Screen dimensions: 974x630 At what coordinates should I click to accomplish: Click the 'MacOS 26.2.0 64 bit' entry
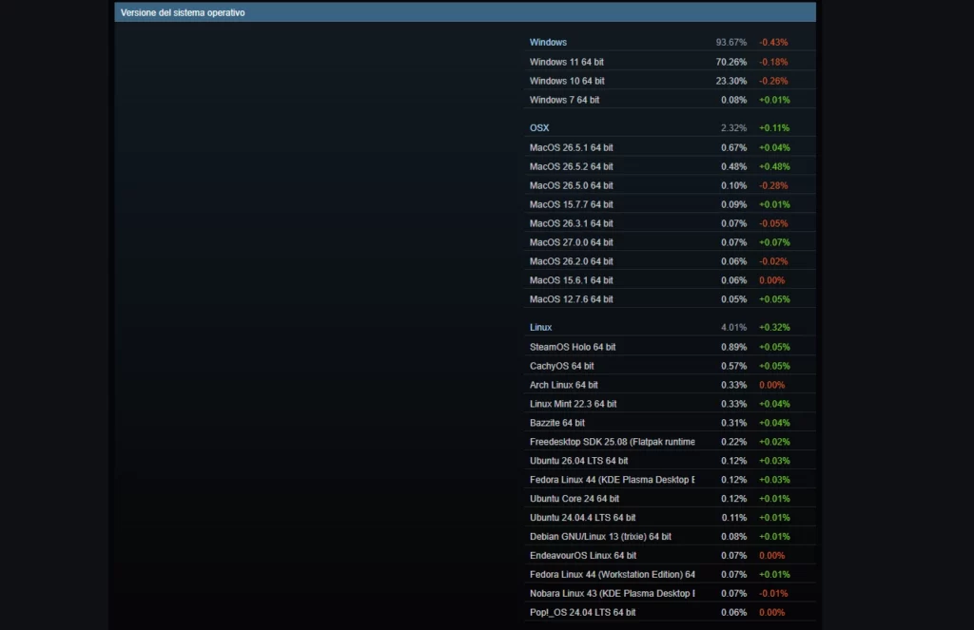coord(670,261)
